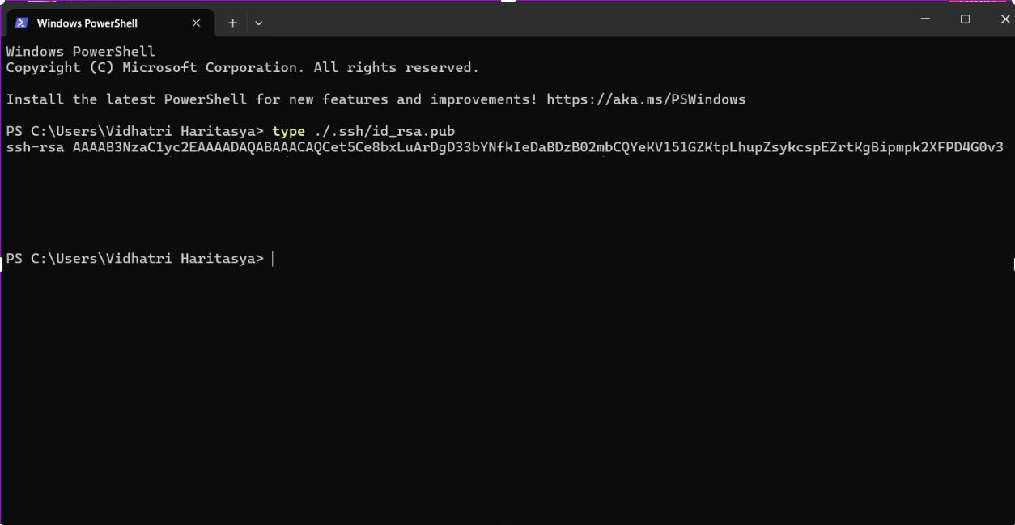Click the 'Windows PowerShell' banner line in the terminal
Viewport: 1015px width, 525px height.
click(x=80, y=52)
